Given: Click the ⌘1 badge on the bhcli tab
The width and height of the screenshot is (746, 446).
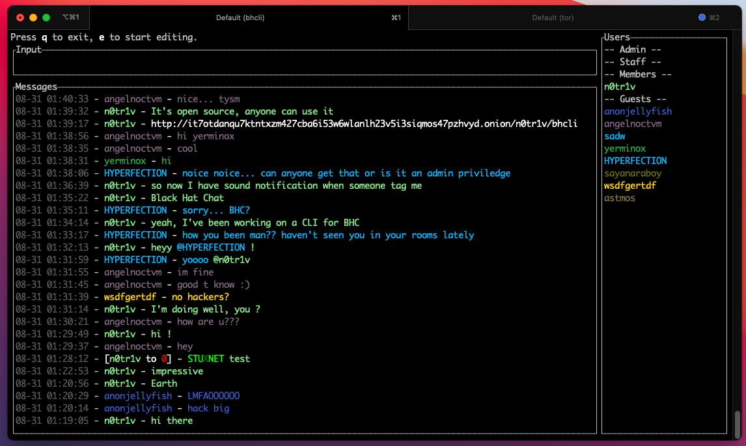Looking at the screenshot, I should (396, 18).
